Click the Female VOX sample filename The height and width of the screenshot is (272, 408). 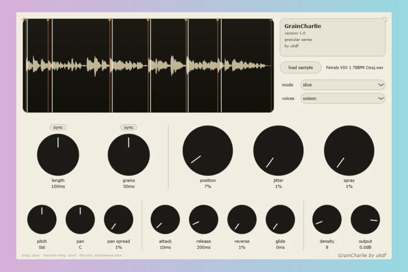pyautogui.click(x=355, y=68)
